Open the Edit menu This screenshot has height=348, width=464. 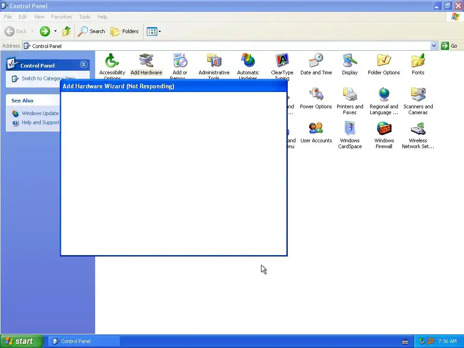23,17
